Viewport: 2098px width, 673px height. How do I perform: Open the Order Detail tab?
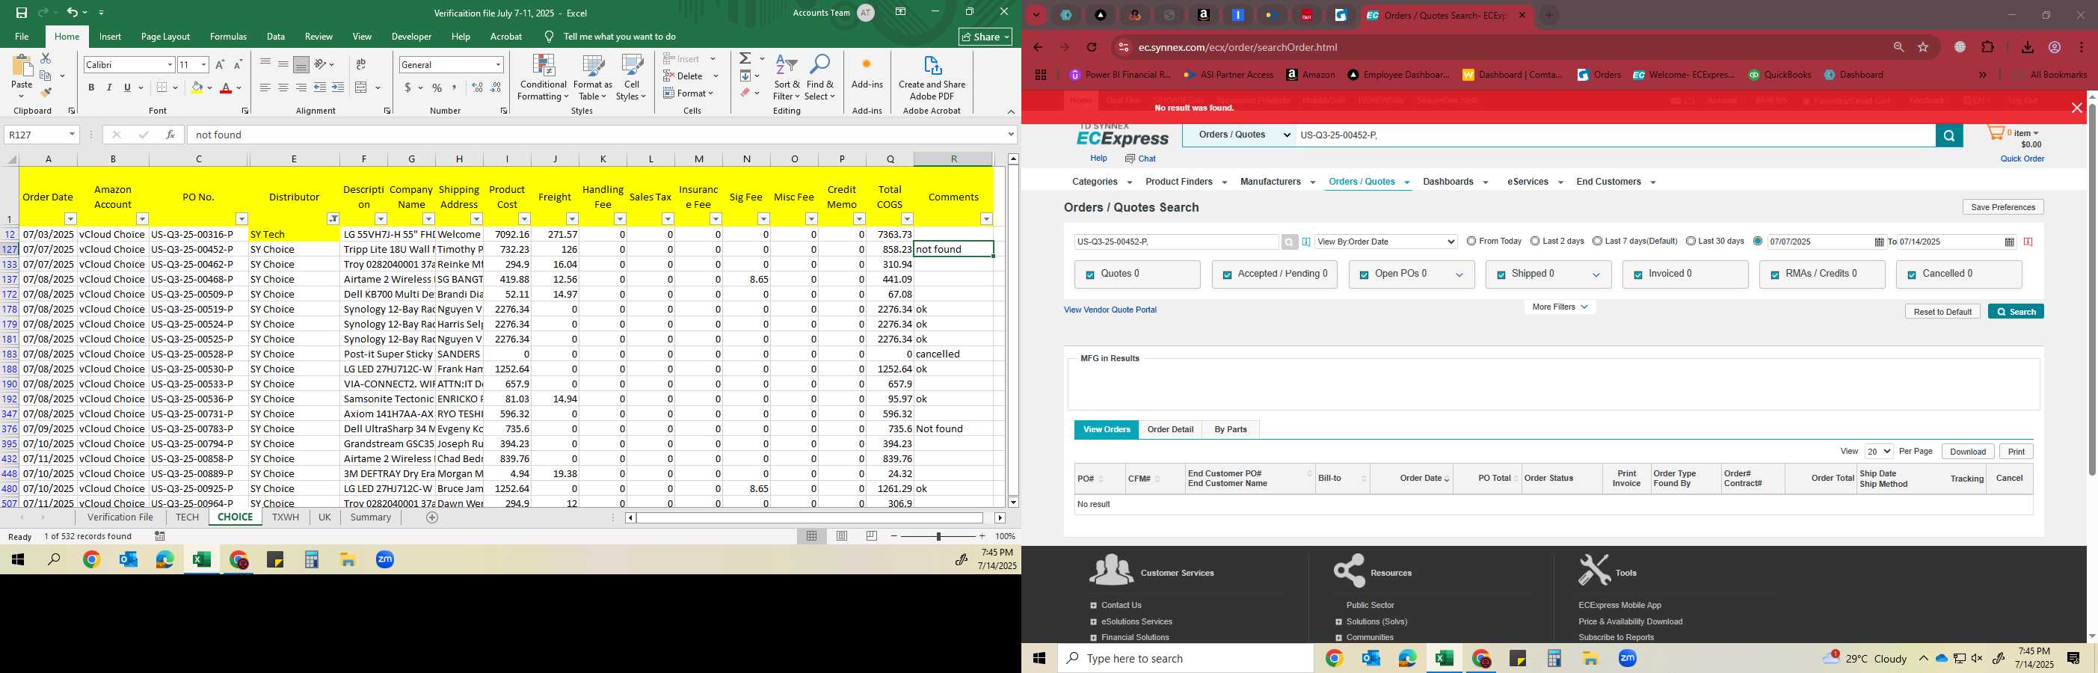pos(1170,429)
